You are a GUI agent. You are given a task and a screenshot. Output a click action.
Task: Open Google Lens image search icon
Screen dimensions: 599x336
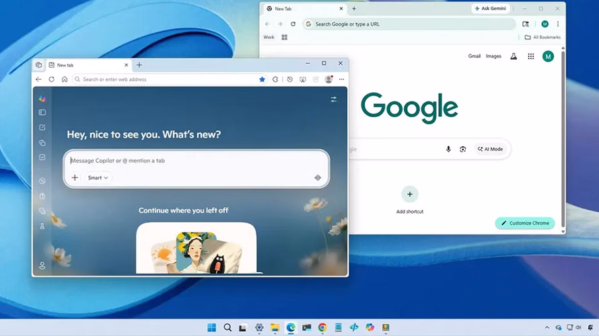462,149
